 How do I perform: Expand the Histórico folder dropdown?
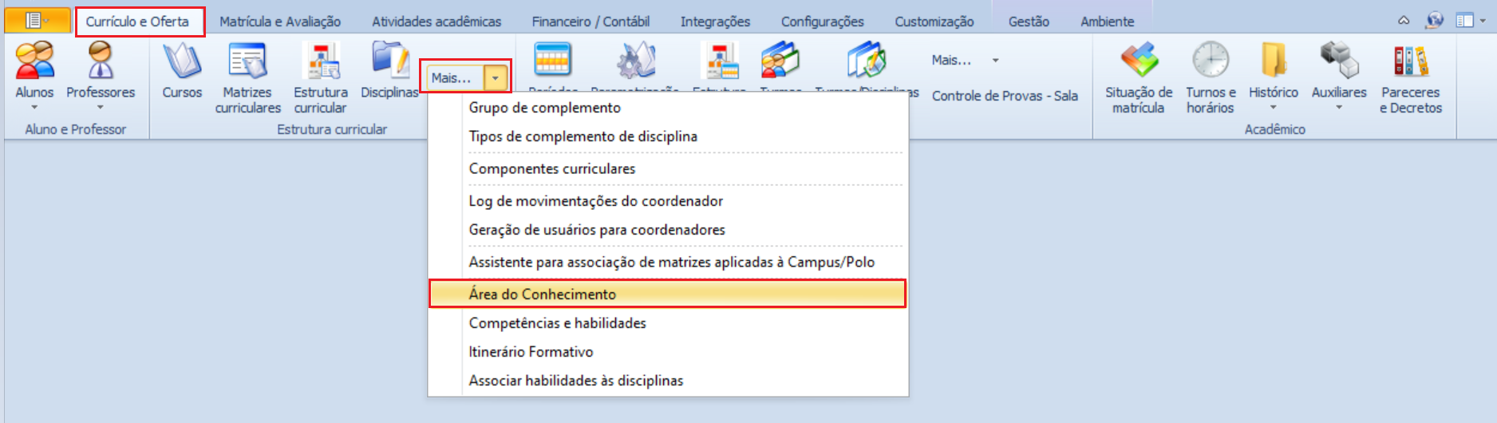(x=1274, y=107)
